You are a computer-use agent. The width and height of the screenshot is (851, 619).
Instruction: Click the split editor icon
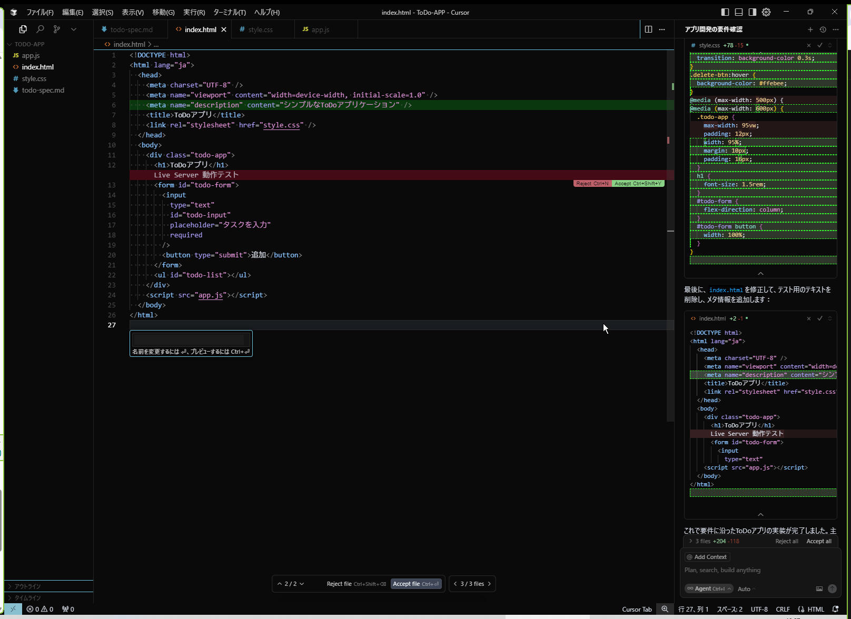coord(648,29)
